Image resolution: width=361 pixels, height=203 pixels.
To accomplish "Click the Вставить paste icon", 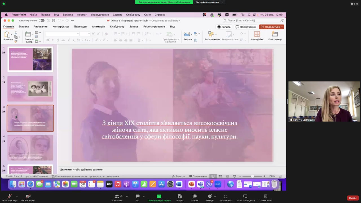I will (7, 35).
